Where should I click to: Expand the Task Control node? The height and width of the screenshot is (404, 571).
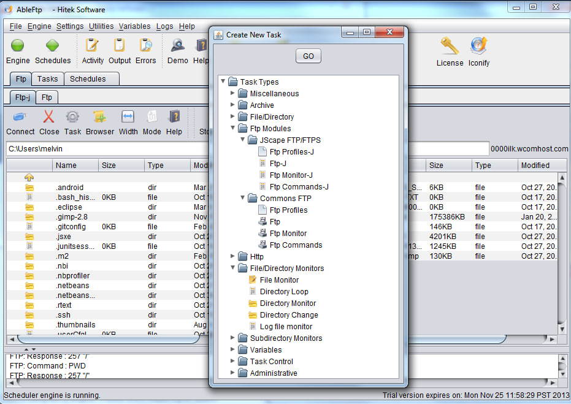(x=232, y=361)
